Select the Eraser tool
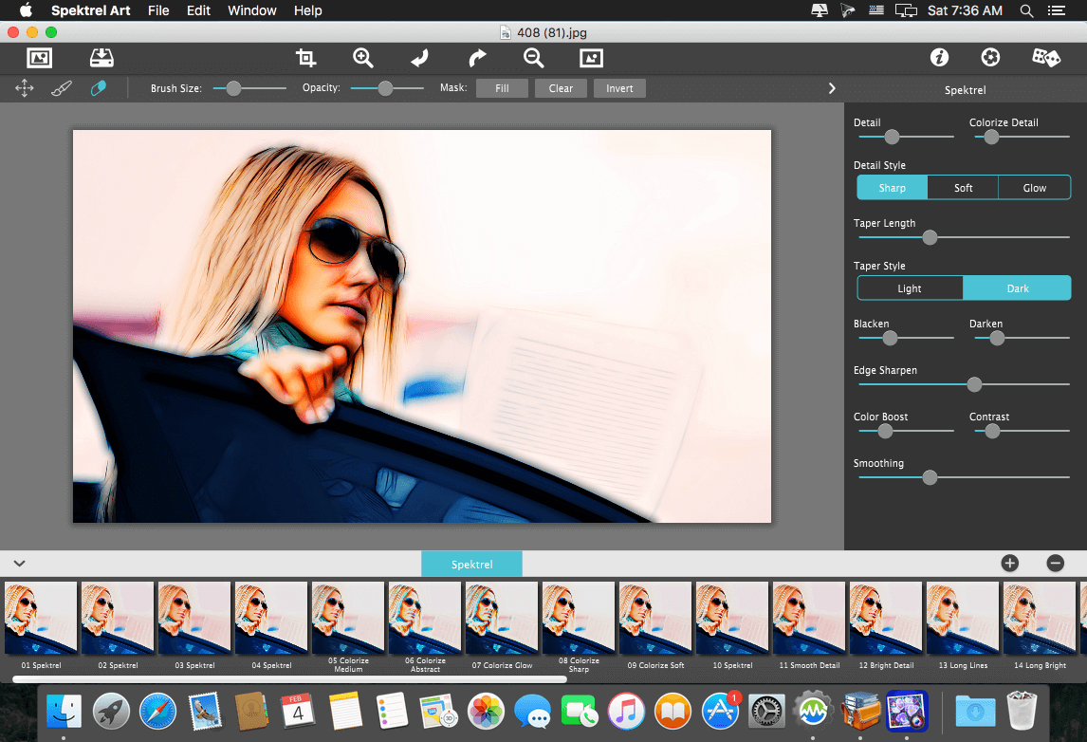The width and height of the screenshot is (1087, 742). pos(99,88)
